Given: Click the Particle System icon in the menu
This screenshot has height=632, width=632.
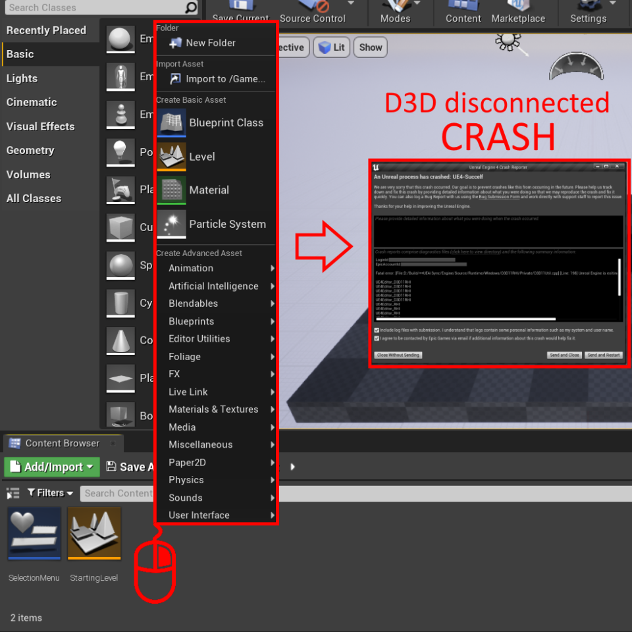Looking at the screenshot, I should pos(172,224).
